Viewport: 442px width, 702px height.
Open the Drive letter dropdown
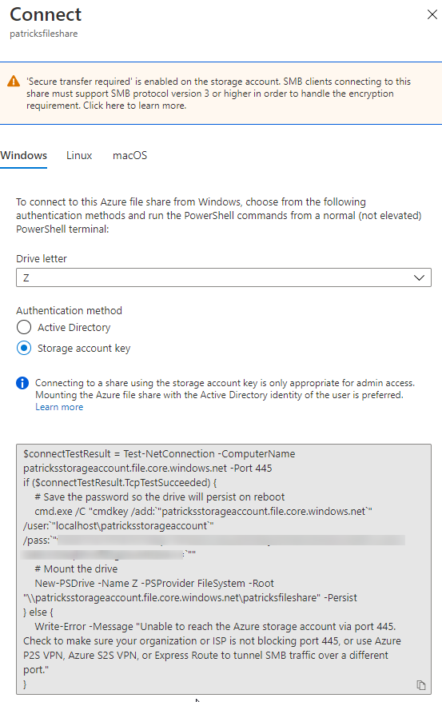(224, 277)
